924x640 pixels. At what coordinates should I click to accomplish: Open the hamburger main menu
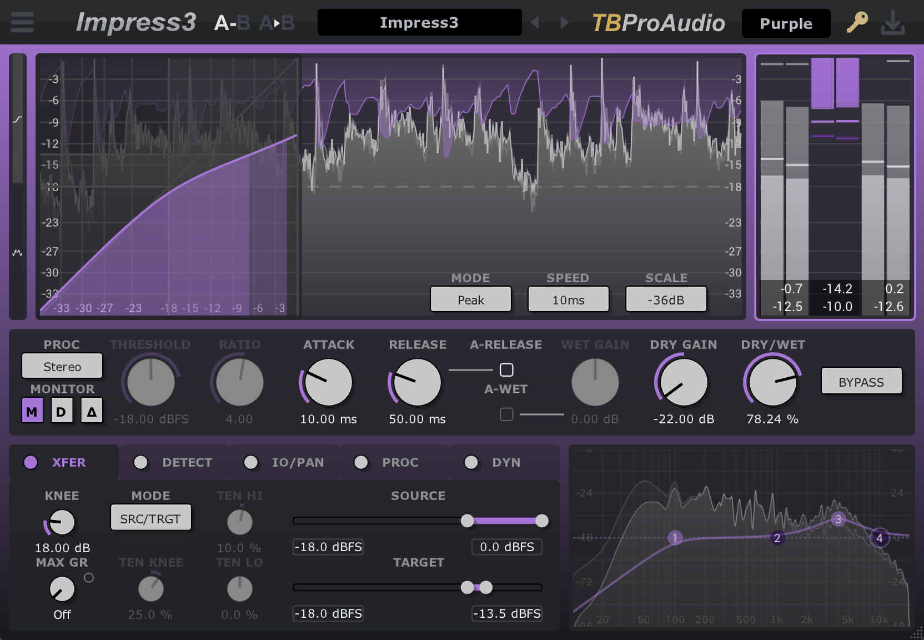[22, 23]
